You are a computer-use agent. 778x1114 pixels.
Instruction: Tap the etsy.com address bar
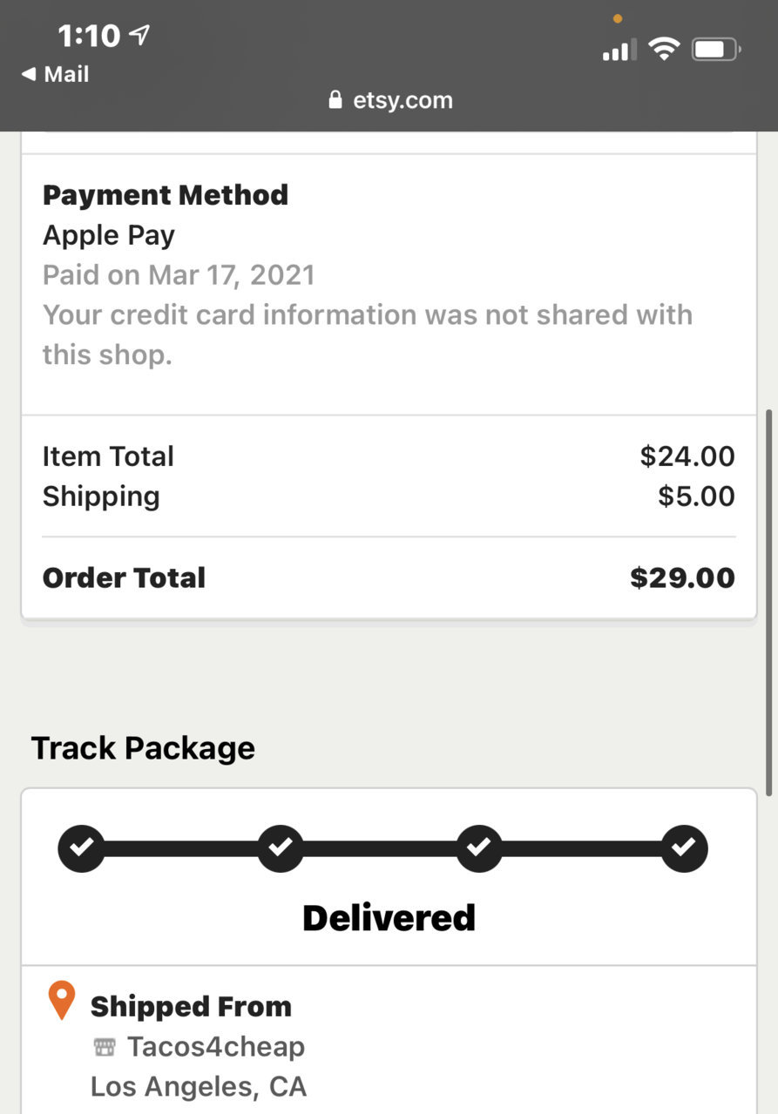(x=390, y=100)
